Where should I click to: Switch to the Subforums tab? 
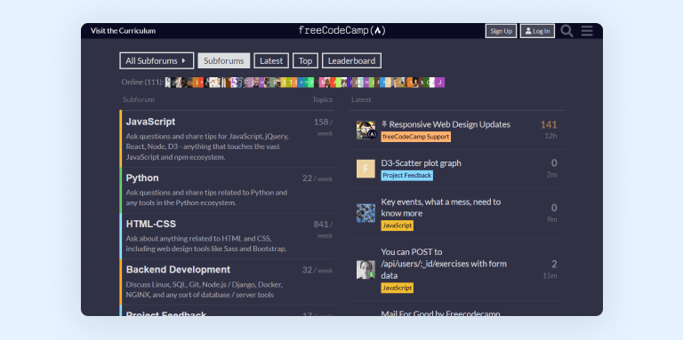(224, 61)
